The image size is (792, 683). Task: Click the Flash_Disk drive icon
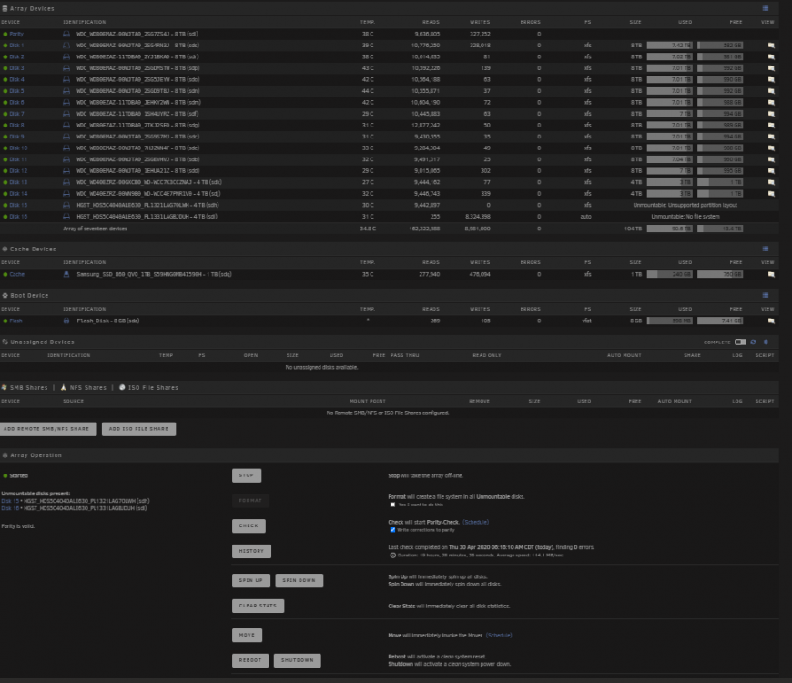coord(66,321)
